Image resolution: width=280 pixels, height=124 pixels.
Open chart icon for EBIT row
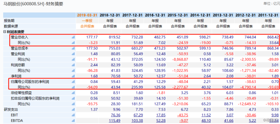73,115
